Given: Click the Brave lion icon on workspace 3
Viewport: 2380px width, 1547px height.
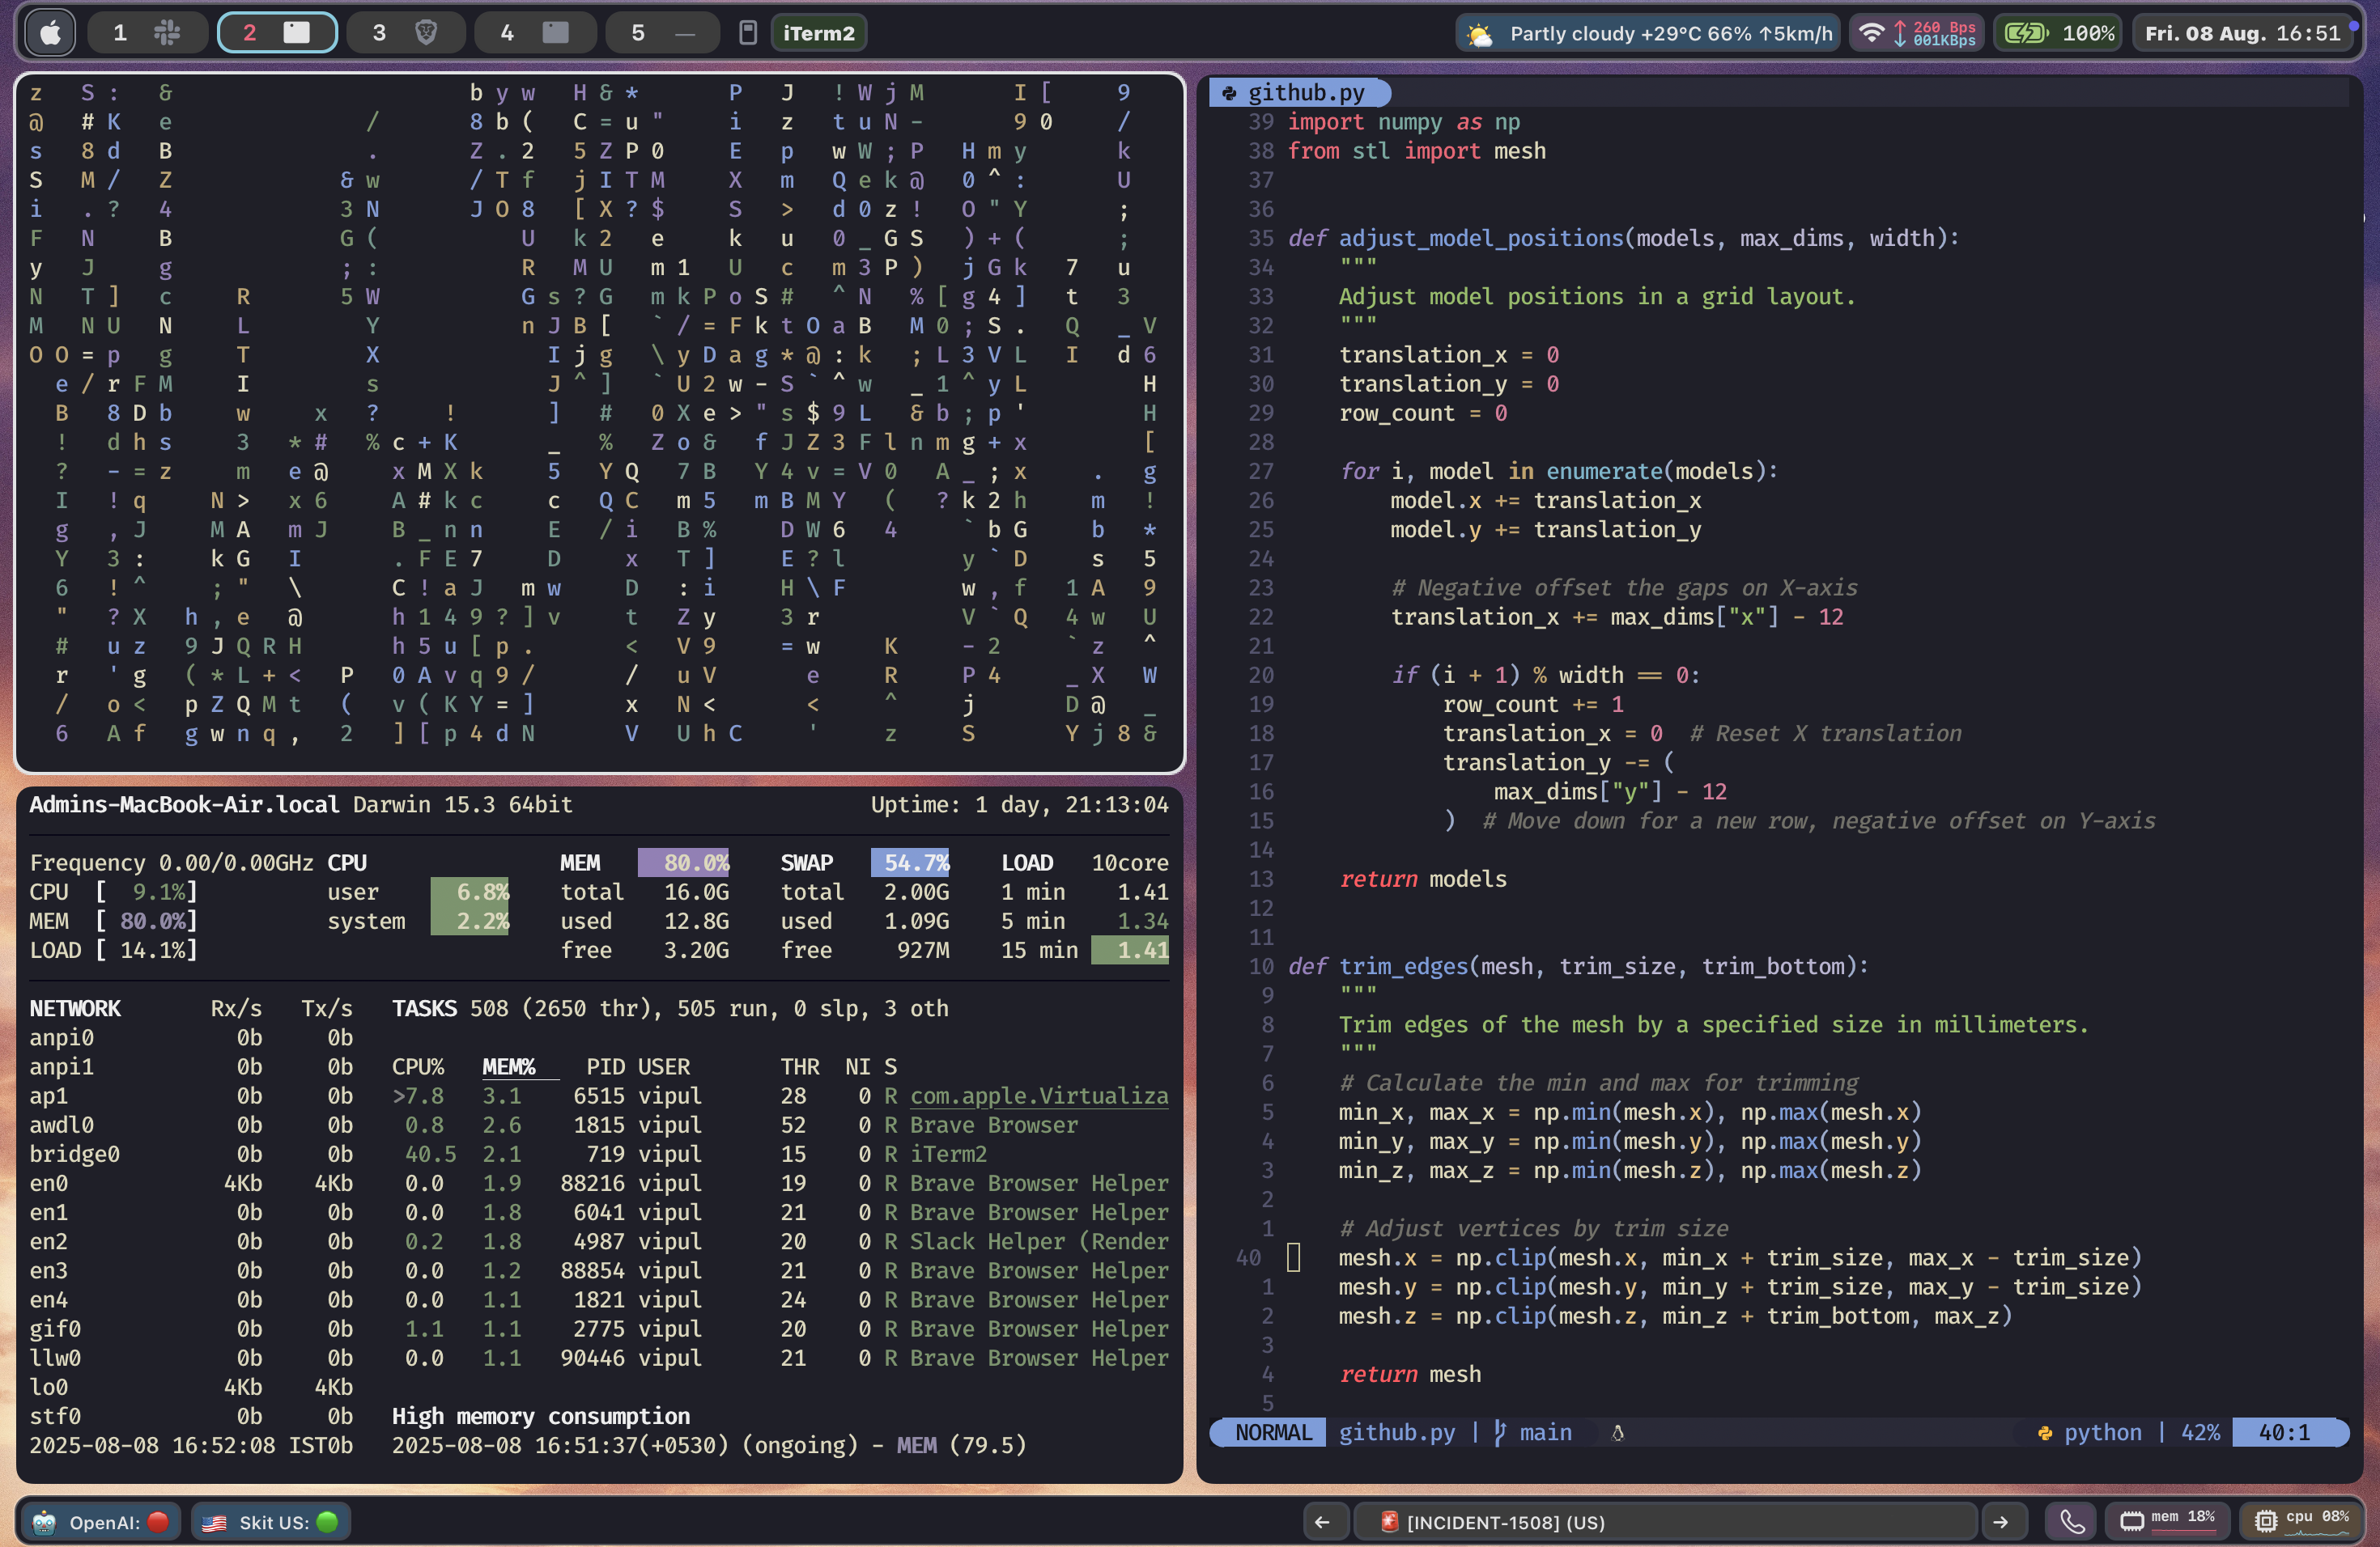Looking at the screenshot, I should 428,32.
